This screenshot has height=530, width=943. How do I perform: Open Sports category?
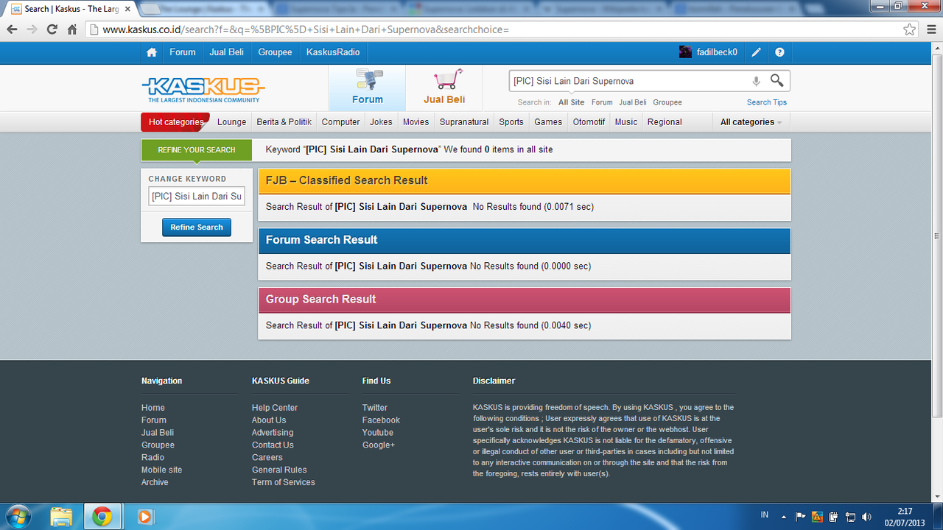click(511, 122)
